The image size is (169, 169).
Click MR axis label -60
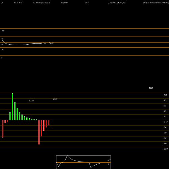point(165,138)
